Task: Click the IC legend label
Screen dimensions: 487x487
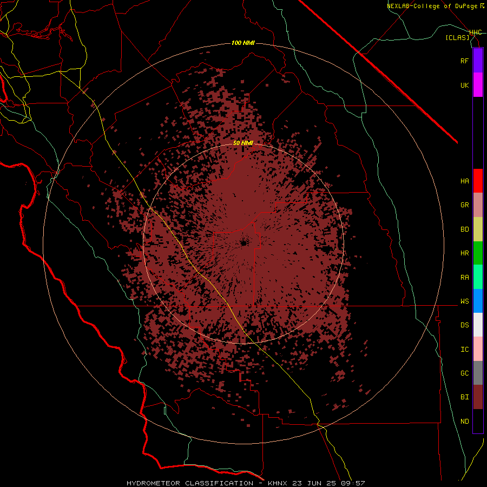Action: tap(464, 350)
